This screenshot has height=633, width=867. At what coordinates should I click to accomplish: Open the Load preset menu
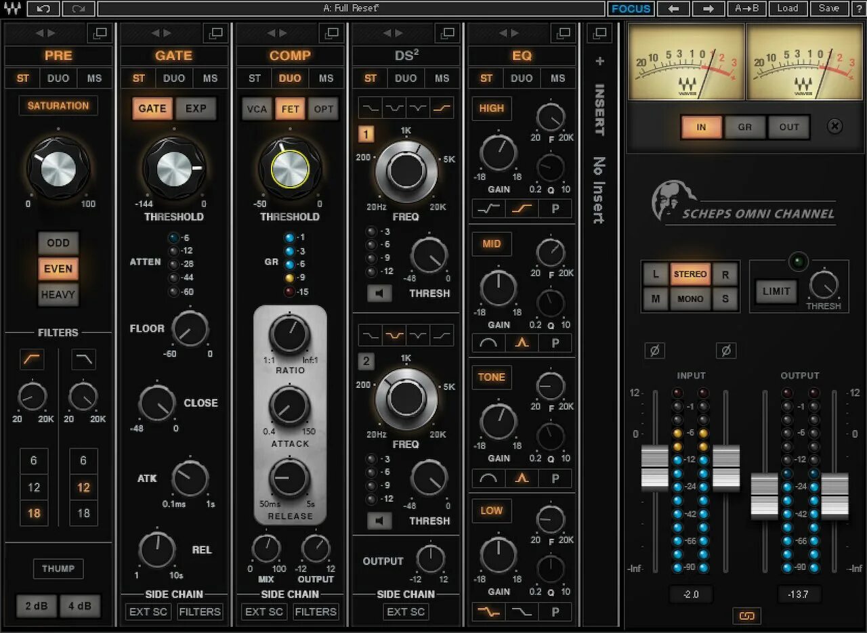[x=788, y=9]
